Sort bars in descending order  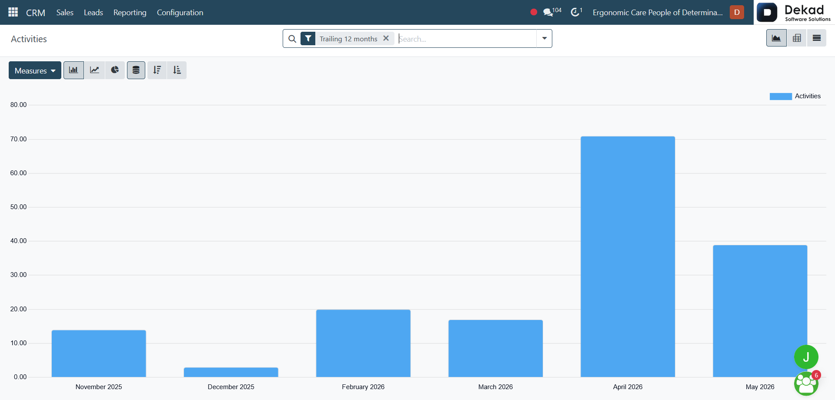[x=157, y=70]
